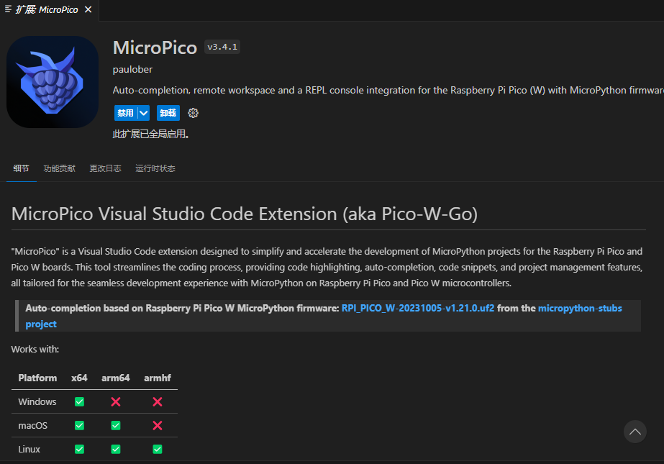Close the 扩展: MicroPico tab

click(88, 9)
